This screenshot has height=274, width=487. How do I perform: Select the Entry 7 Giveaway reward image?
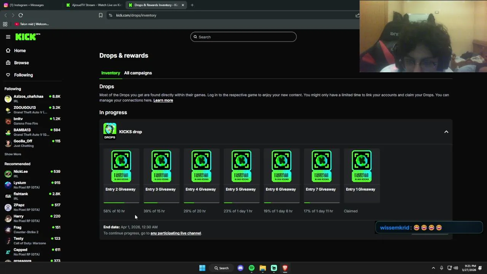coord(321,166)
